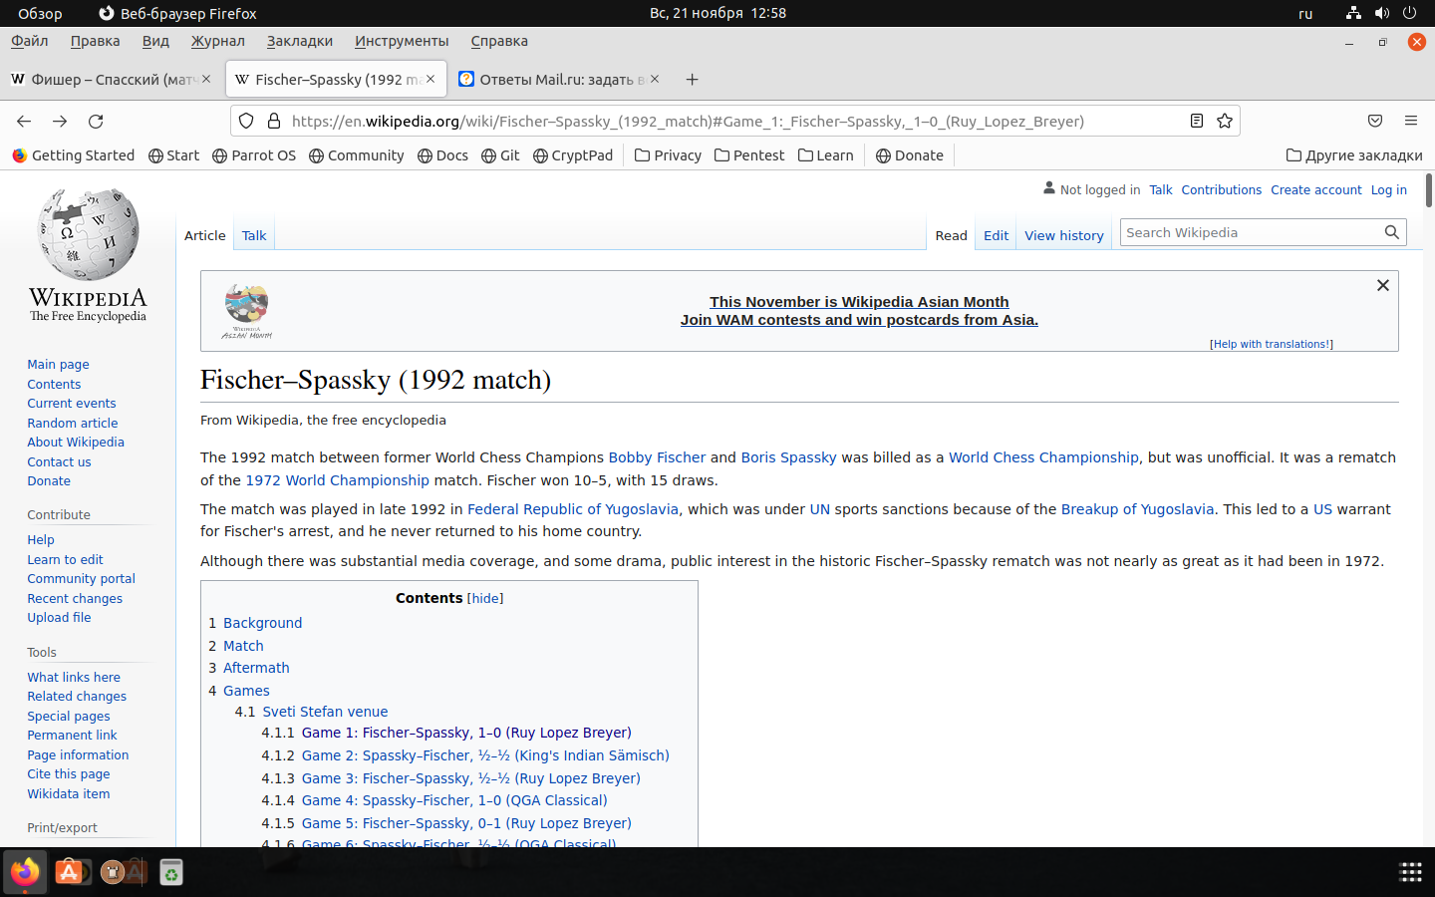Open the clock and calendar menu
The height and width of the screenshot is (897, 1435).
click(717, 13)
